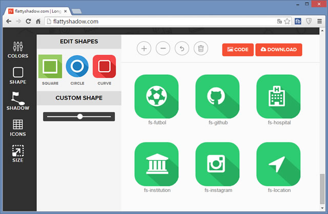328x214 pixels.
Task: Click the trash can delete button
Action: tap(201, 49)
